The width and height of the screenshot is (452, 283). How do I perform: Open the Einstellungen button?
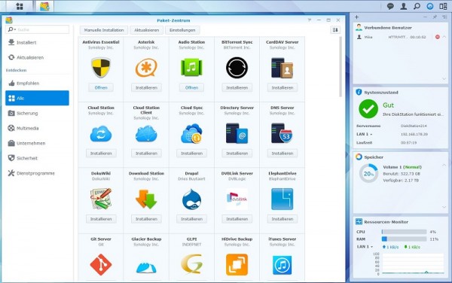(182, 30)
